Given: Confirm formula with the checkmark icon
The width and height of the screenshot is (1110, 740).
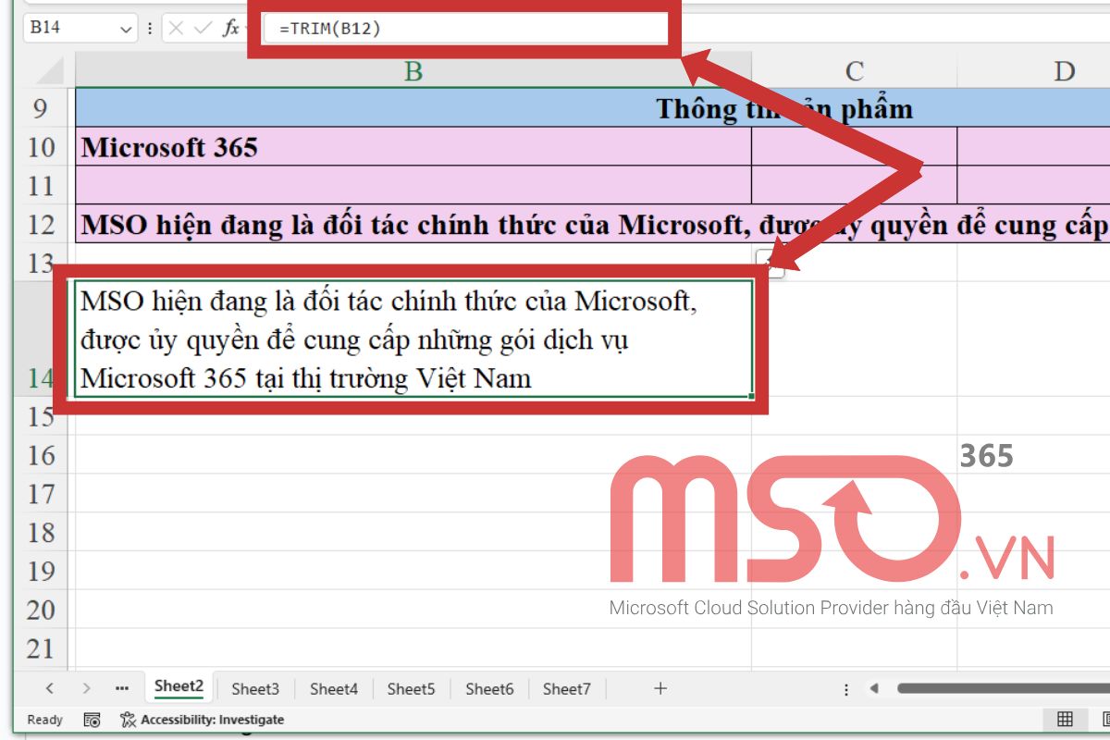Looking at the screenshot, I should pos(203,29).
